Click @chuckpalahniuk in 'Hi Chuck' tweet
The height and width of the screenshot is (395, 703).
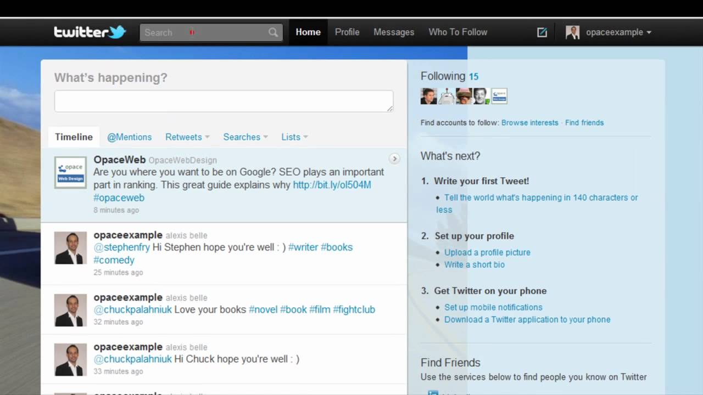[132, 359]
